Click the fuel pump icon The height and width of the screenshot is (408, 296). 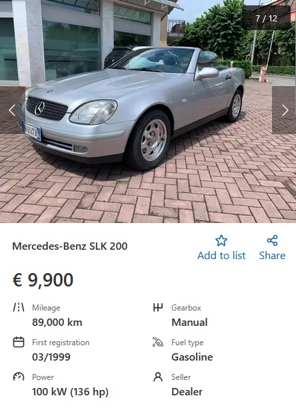tap(158, 342)
